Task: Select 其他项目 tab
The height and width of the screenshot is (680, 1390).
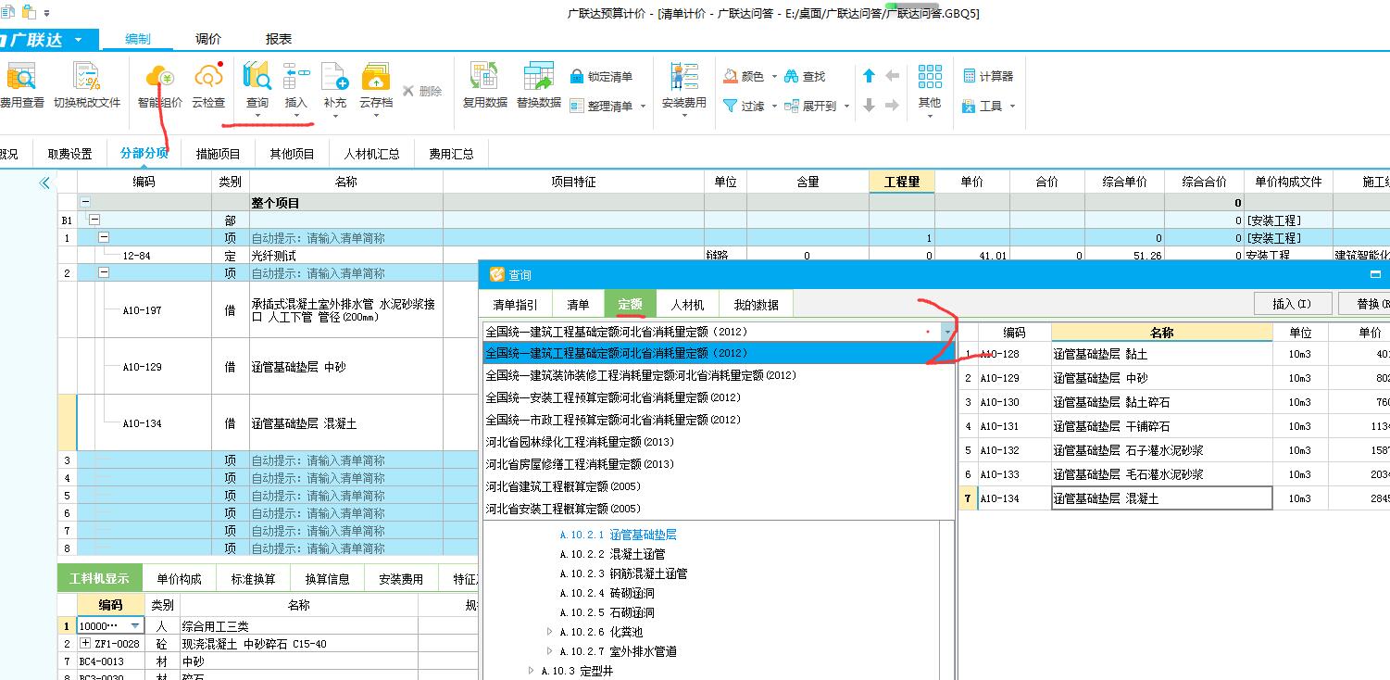Action: [x=293, y=154]
